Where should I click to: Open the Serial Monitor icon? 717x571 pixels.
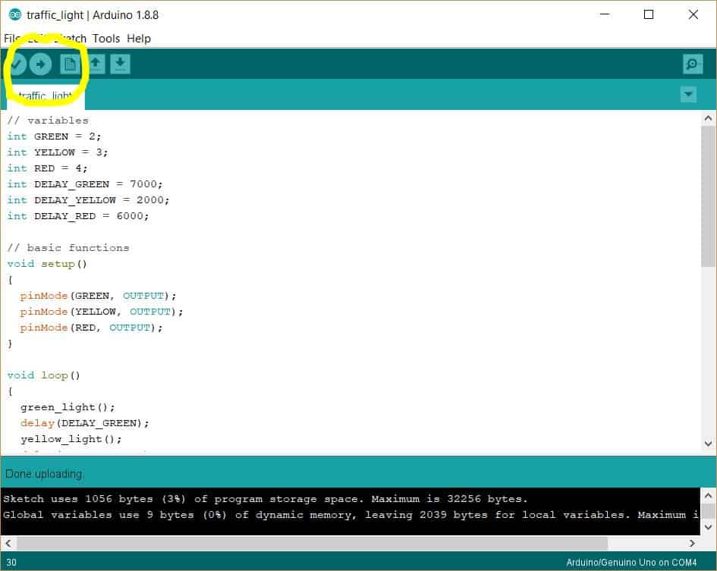pyautogui.click(x=692, y=64)
